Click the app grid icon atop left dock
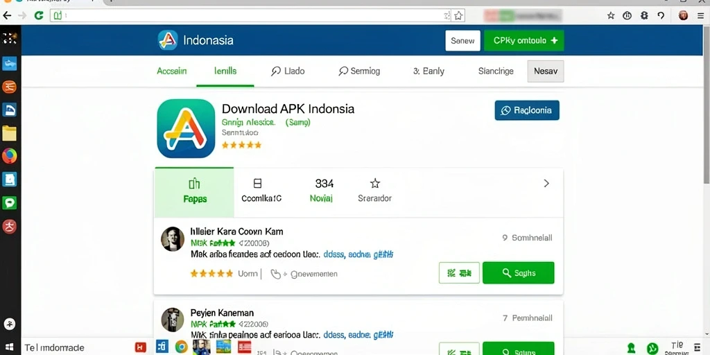 tap(10, 39)
